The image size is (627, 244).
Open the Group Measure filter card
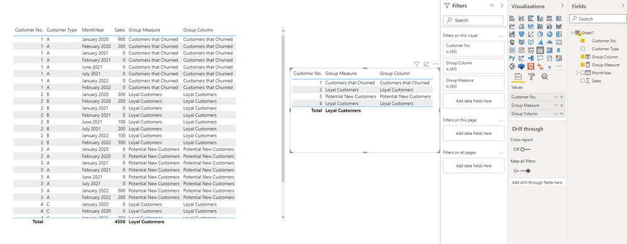click(473, 83)
